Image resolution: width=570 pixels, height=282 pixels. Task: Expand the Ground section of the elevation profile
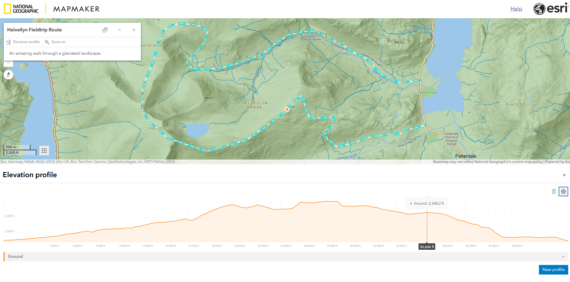point(563,256)
